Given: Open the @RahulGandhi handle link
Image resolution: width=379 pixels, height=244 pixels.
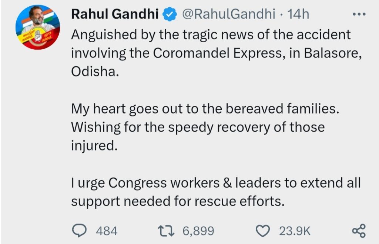Looking at the screenshot, I should coord(228,14).
